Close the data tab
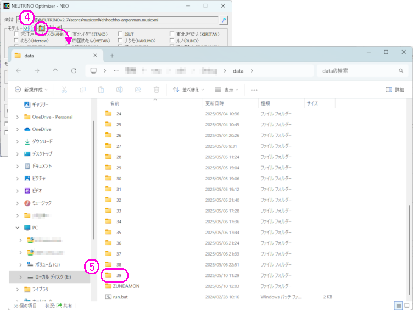Viewport: 413px width, 310px height. coord(95,56)
